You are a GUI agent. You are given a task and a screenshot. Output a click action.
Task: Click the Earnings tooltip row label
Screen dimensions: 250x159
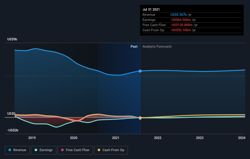(149, 20)
